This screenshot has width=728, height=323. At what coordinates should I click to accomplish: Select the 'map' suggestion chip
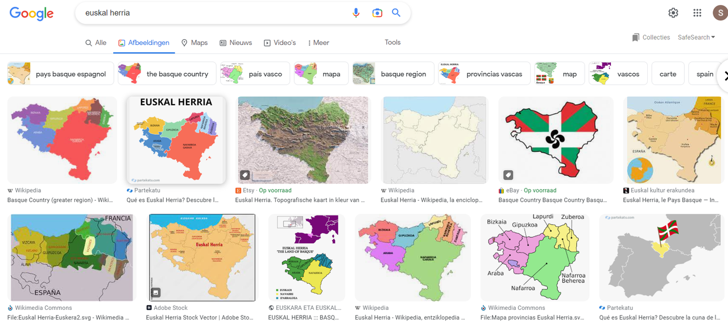click(x=560, y=74)
